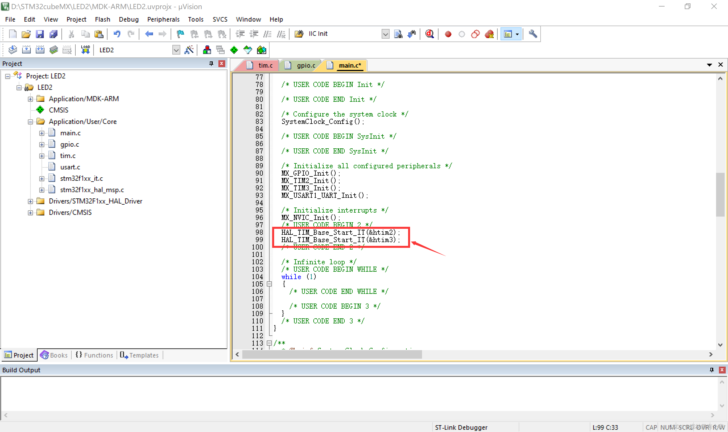Expand the Application/MDK-ARM folder

[x=30, y=99]
